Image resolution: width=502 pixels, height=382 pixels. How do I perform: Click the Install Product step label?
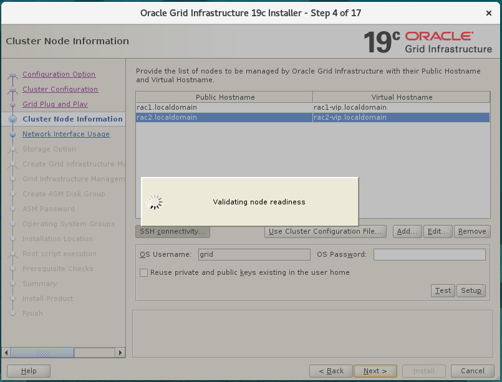(47, 298)
